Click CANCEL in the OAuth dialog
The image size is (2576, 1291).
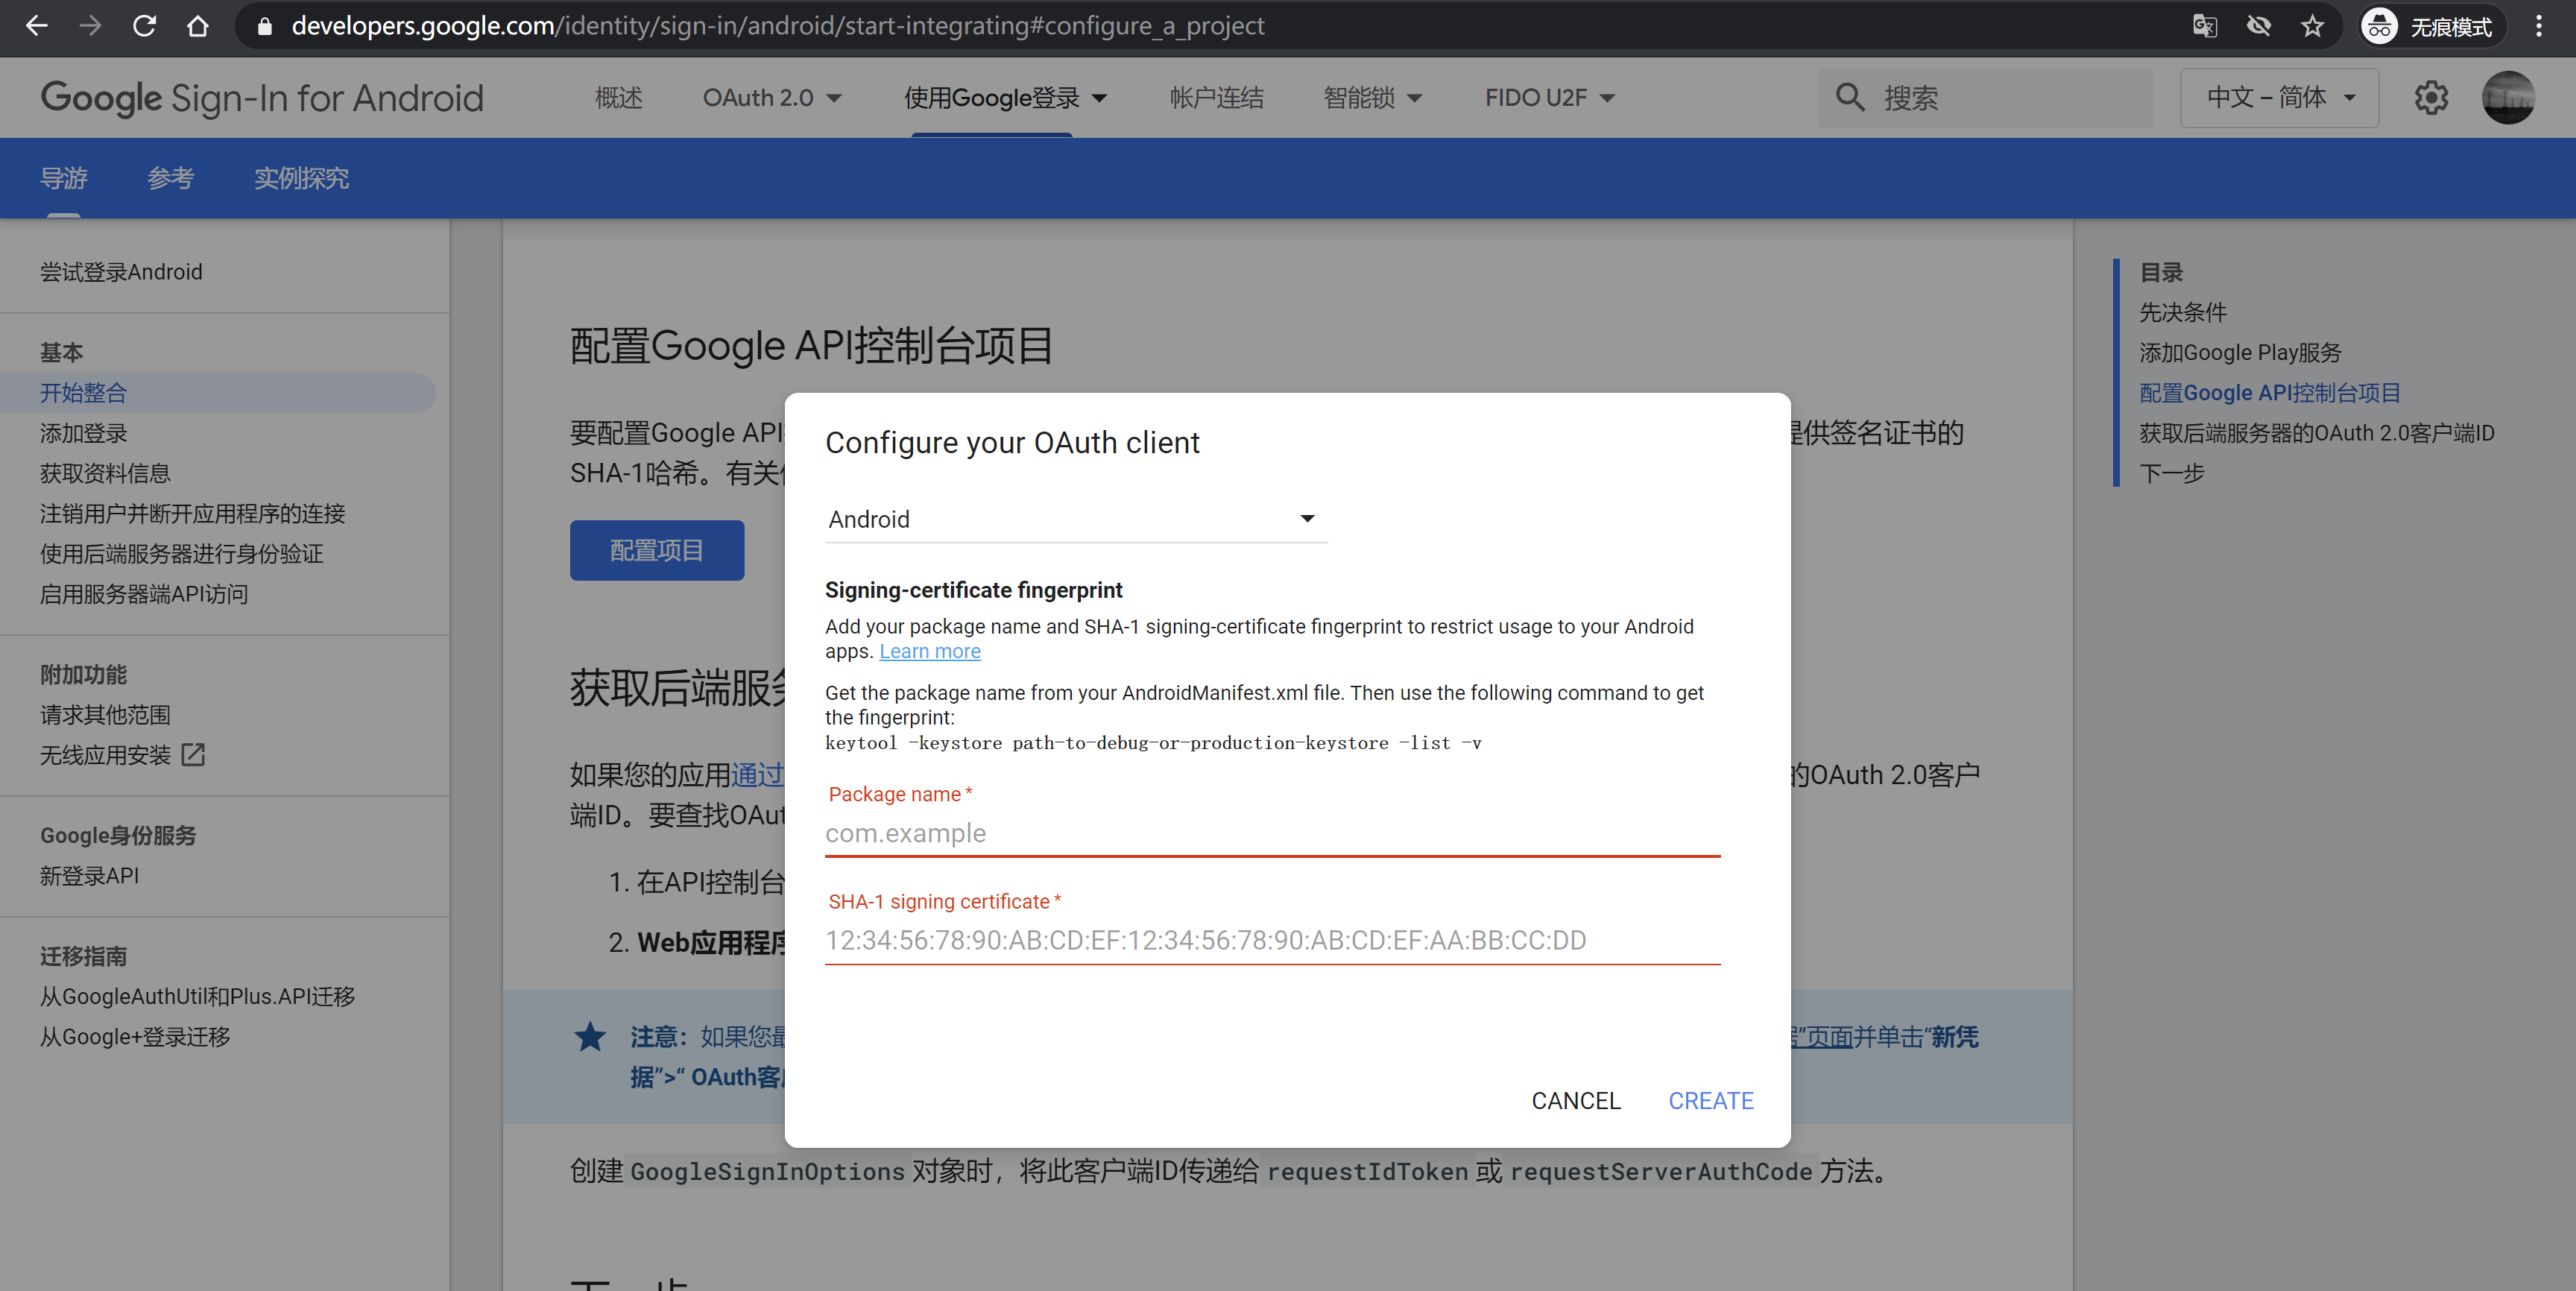click(1576, 1101)
